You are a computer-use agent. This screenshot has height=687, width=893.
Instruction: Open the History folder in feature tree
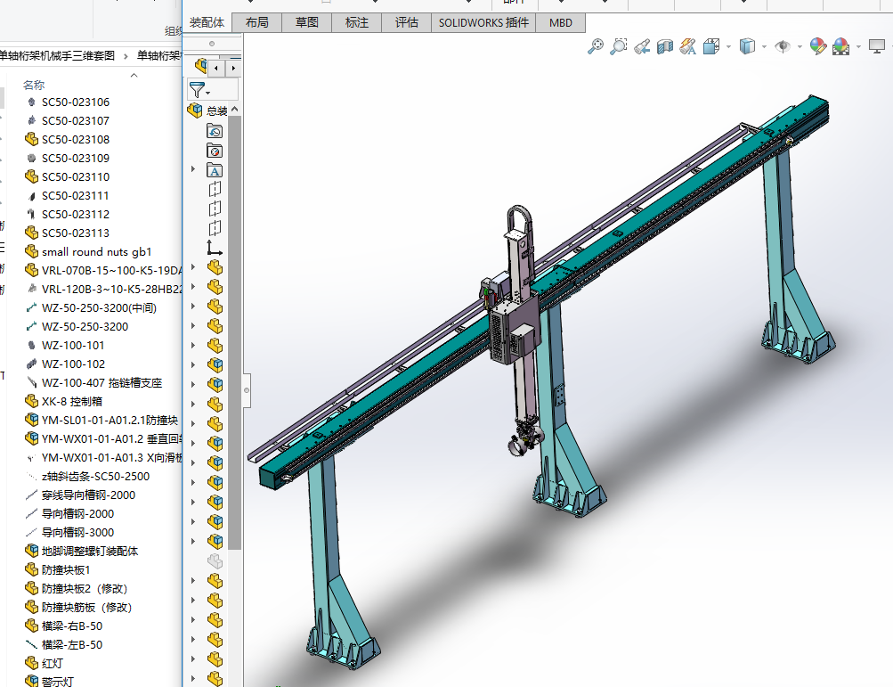click(x=215, y=131)
